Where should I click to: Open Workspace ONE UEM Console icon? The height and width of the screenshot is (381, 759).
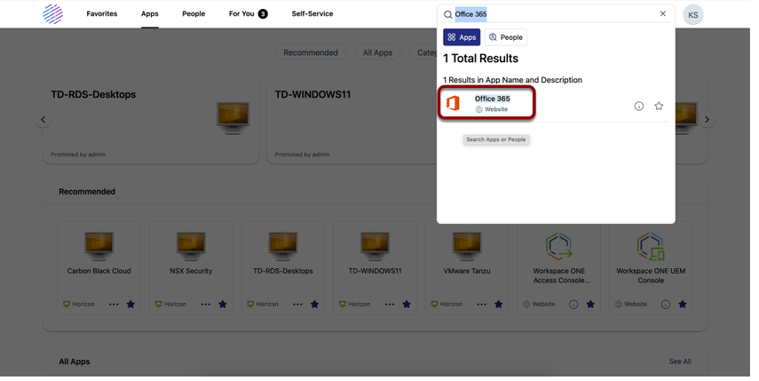pyautogui.click(x=658, y=249)
